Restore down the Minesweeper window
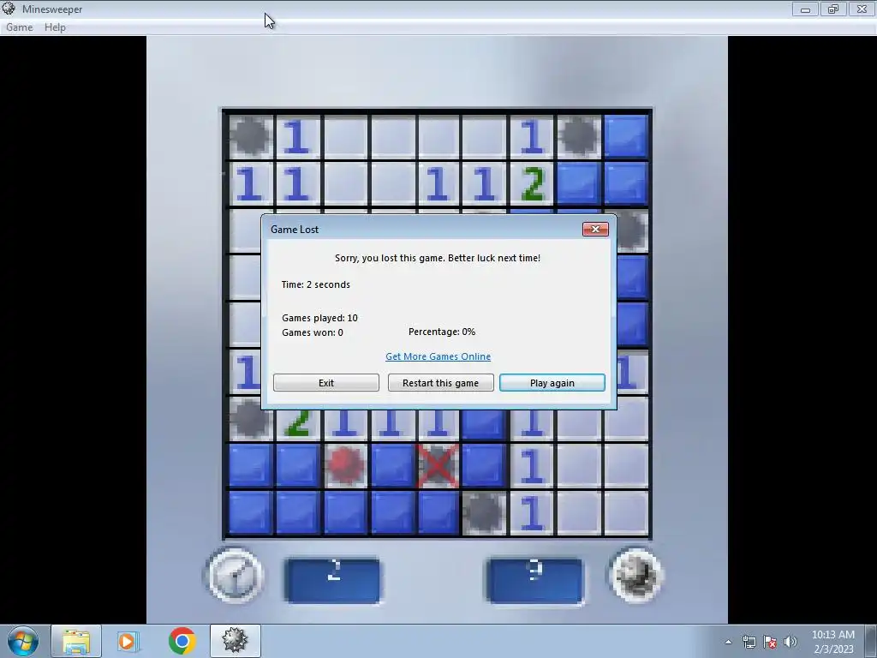This screenshot has height=658, width=877. coord(833,9)
